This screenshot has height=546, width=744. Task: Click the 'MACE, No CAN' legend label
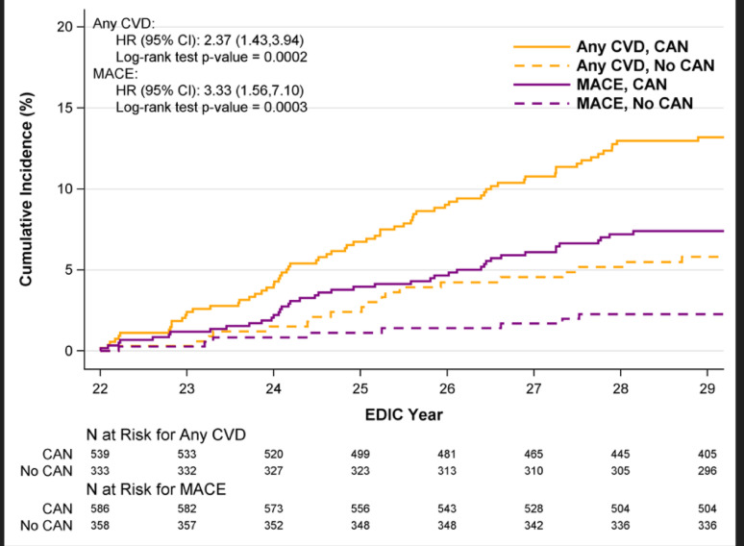click(626, 103)
